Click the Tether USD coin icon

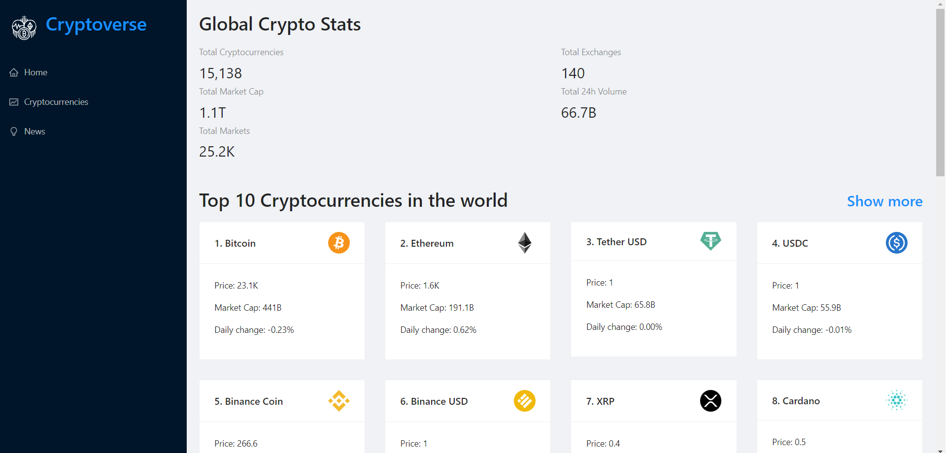pyautogui.click(x=710, y=241)
